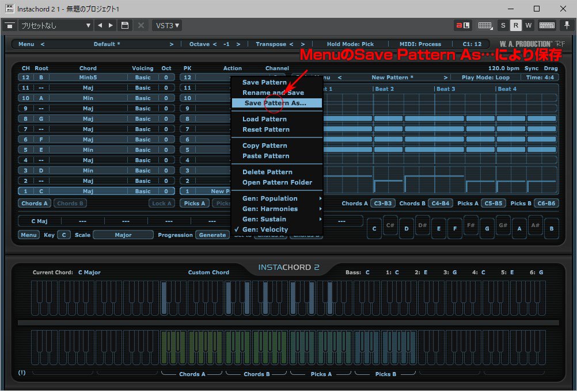This screenshot has width=577, height=391.
Task: Select the G note key button
Action: coord(487,229)
